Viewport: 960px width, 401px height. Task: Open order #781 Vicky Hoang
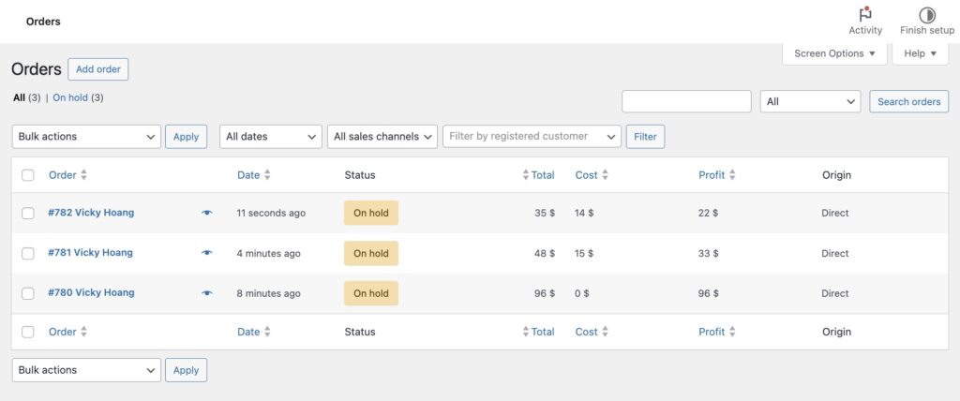(x=91, y=252)
